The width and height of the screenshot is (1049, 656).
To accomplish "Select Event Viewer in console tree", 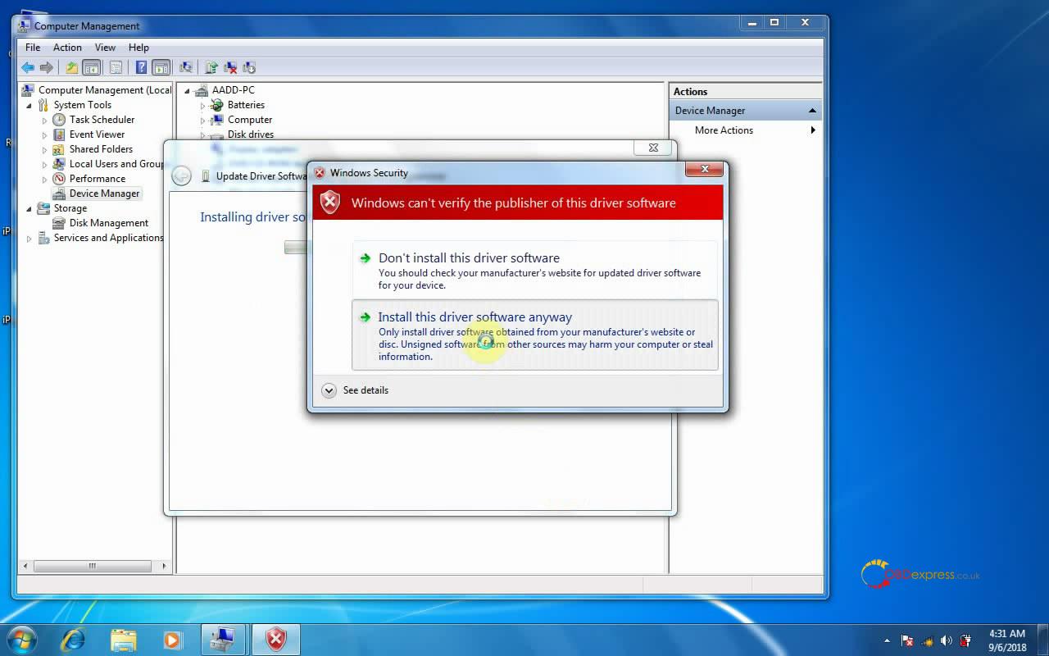I will (x=97, y=134).
